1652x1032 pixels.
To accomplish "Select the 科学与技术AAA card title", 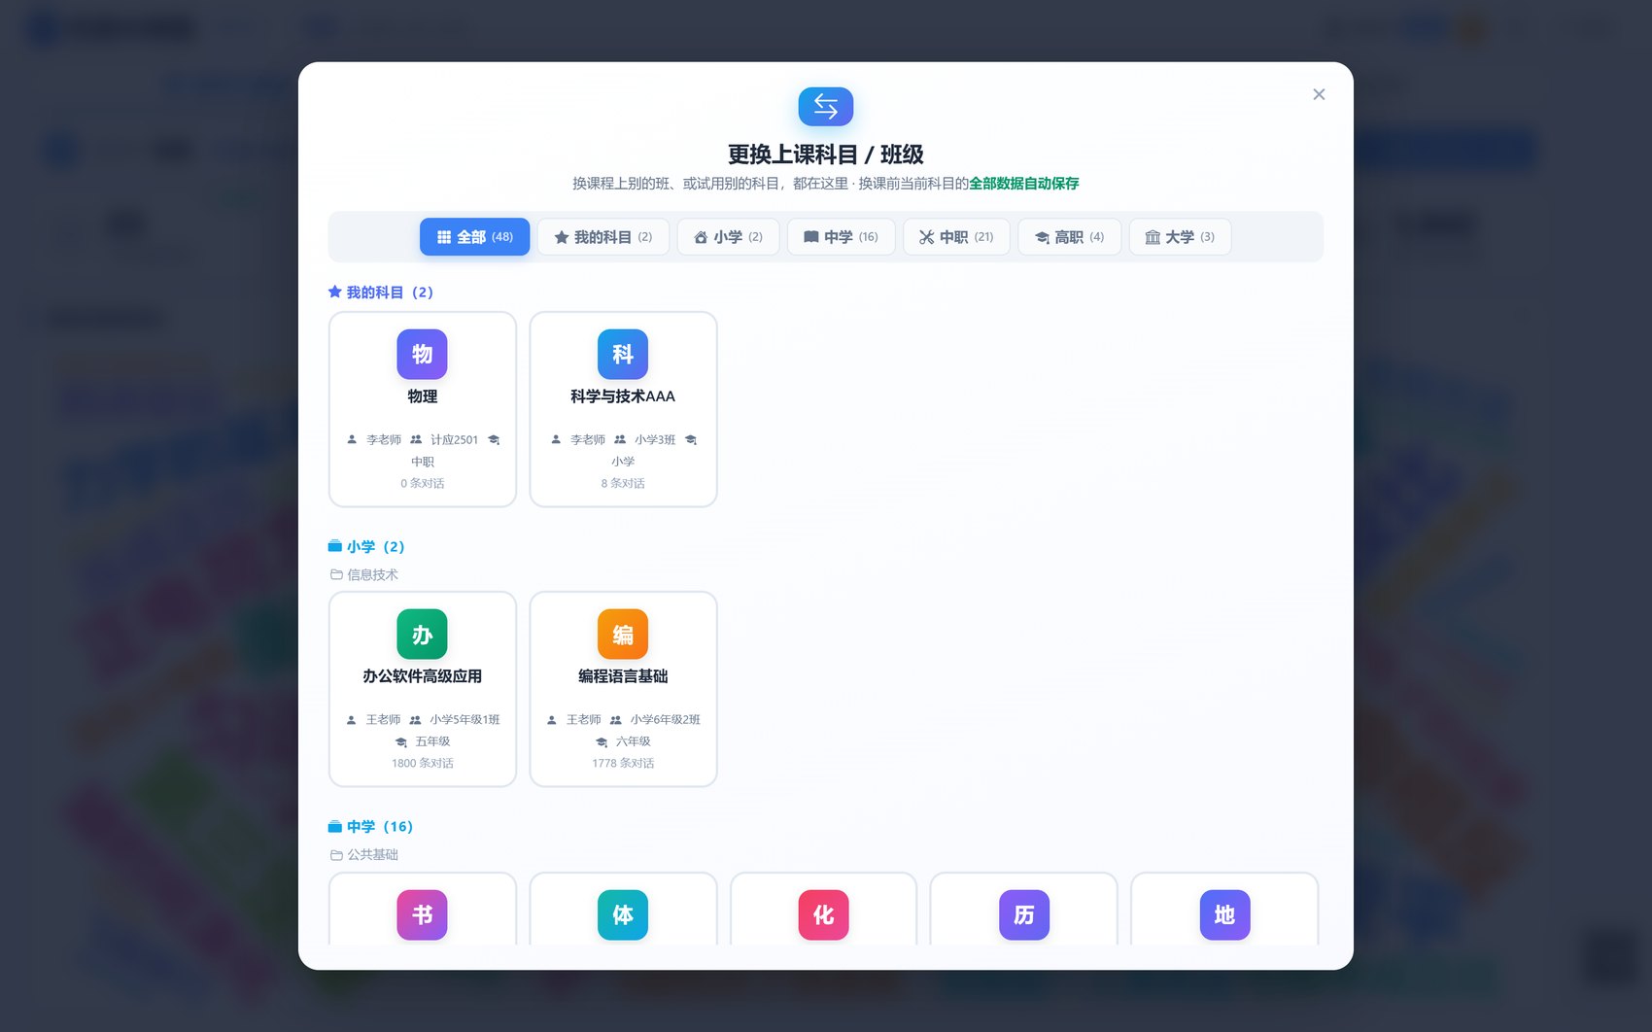I will coord(623,396).
